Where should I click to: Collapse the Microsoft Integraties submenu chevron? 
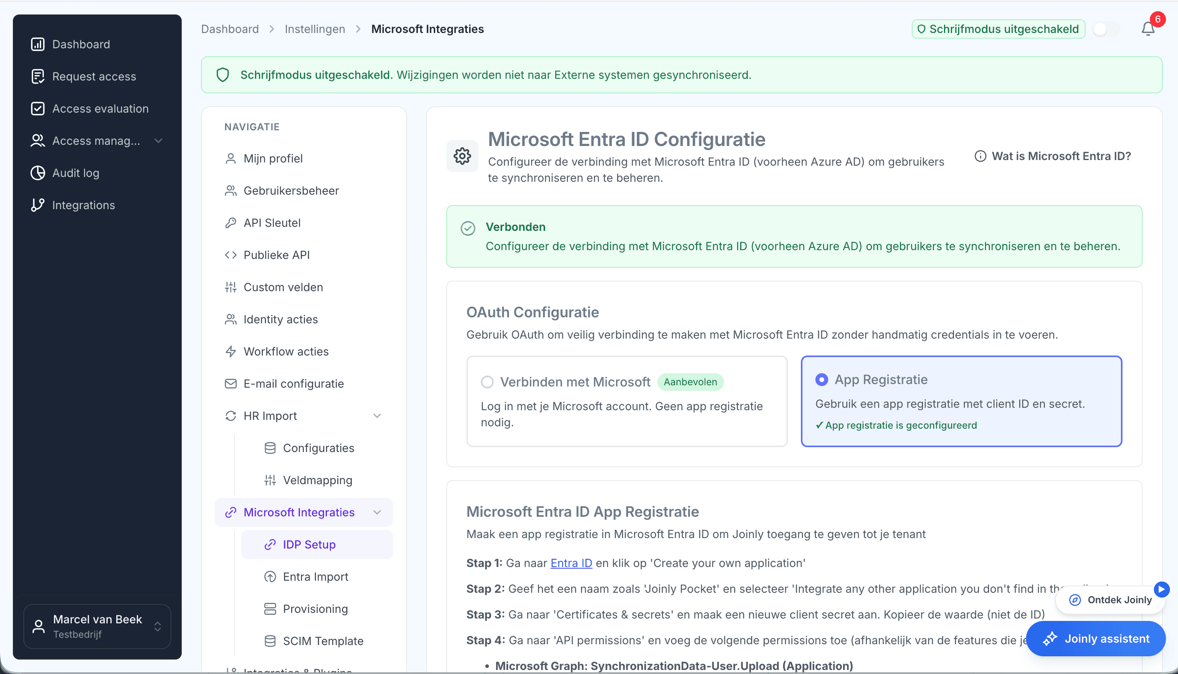pos(377,512)
